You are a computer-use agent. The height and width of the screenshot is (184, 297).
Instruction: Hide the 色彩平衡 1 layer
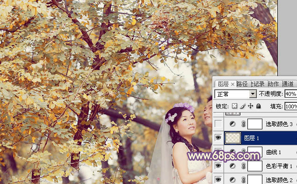pos(218,166)
